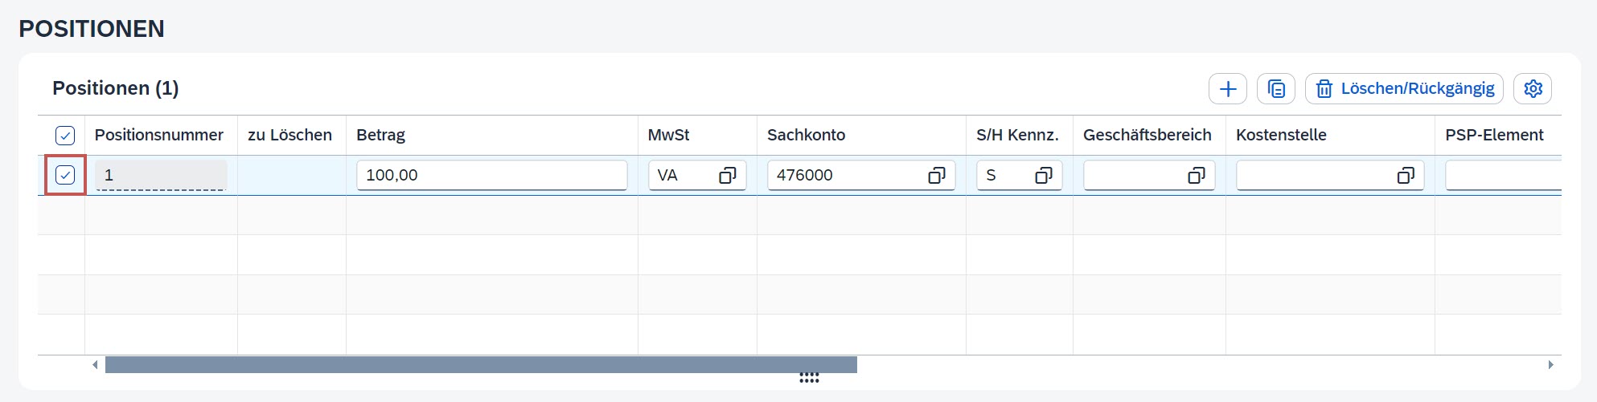
Task: Open value help for MwSt field
Action: [x=727, y=176]
